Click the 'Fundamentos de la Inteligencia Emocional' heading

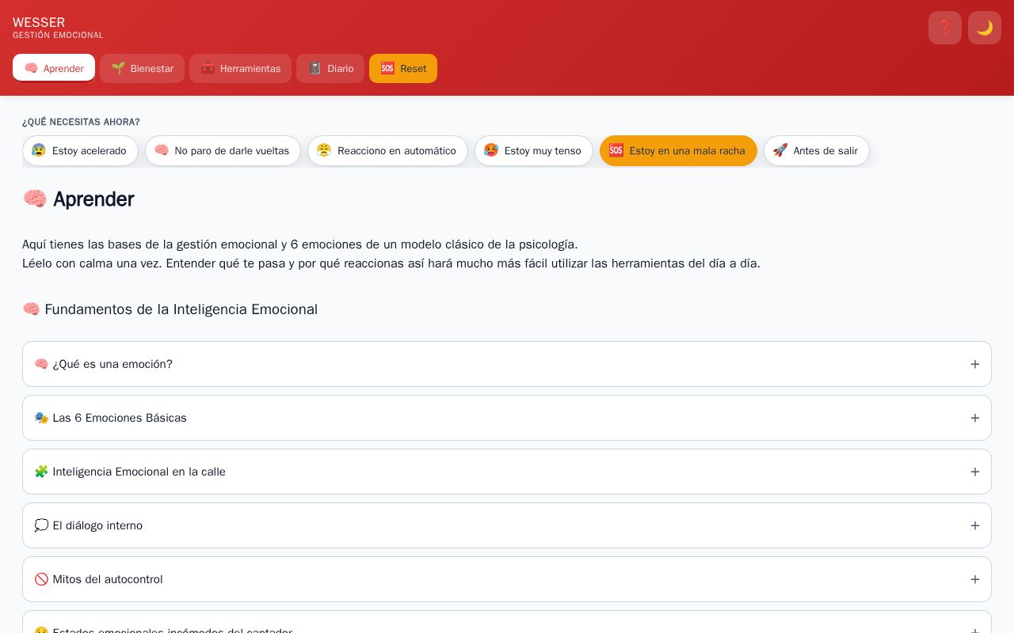(x=170, y=309)
